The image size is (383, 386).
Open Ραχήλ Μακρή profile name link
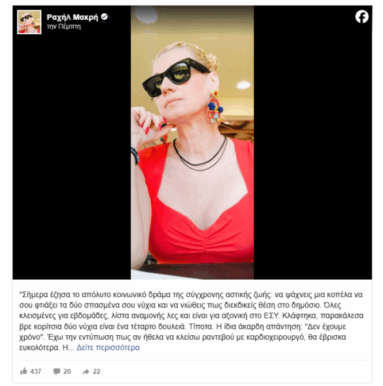coord(72,17)
